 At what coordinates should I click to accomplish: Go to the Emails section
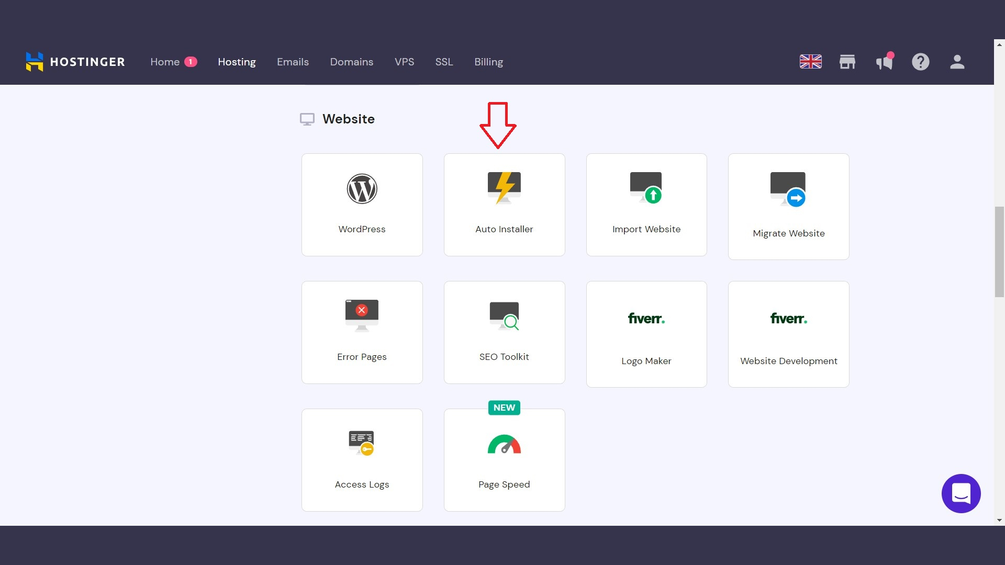tap(293, 62)
